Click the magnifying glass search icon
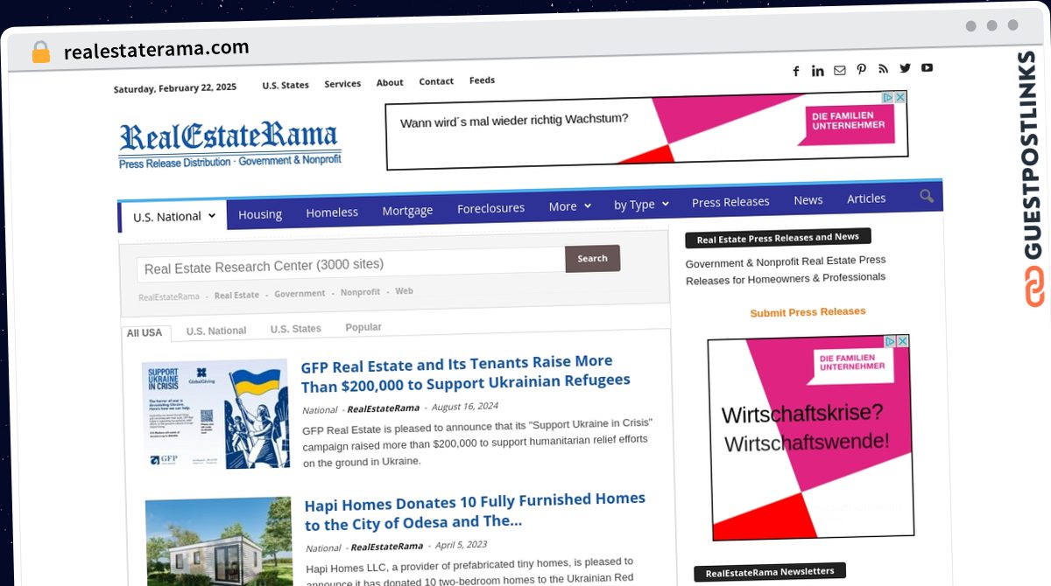 (x=926, y=196)
